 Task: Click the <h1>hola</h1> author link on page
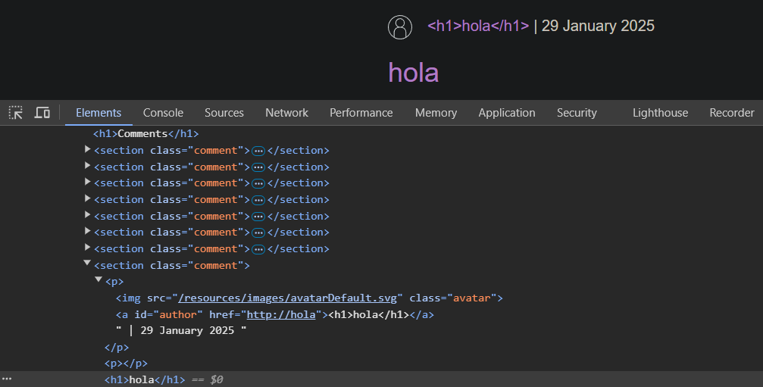coord(477,27)
